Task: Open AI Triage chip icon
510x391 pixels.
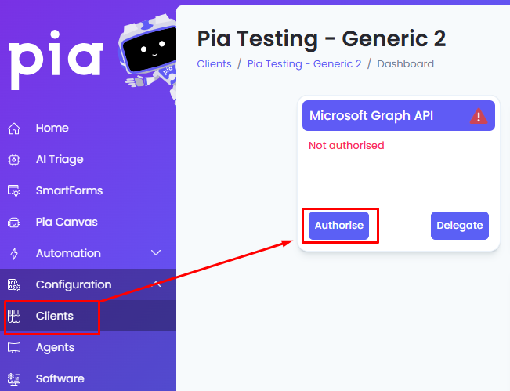Action: [14, 160]
